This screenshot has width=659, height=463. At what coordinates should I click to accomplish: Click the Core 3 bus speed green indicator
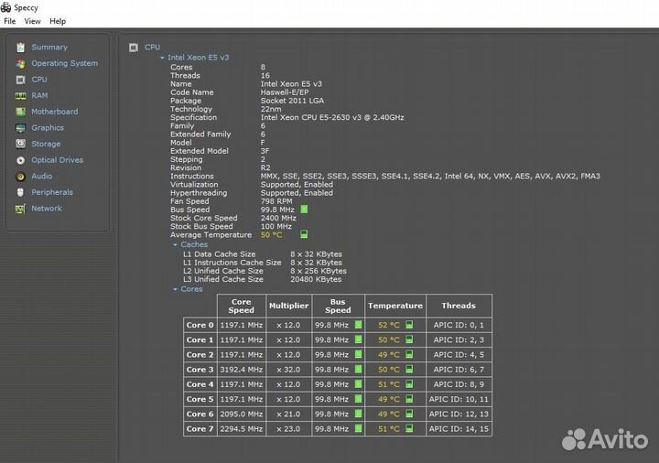pos(358,370)
